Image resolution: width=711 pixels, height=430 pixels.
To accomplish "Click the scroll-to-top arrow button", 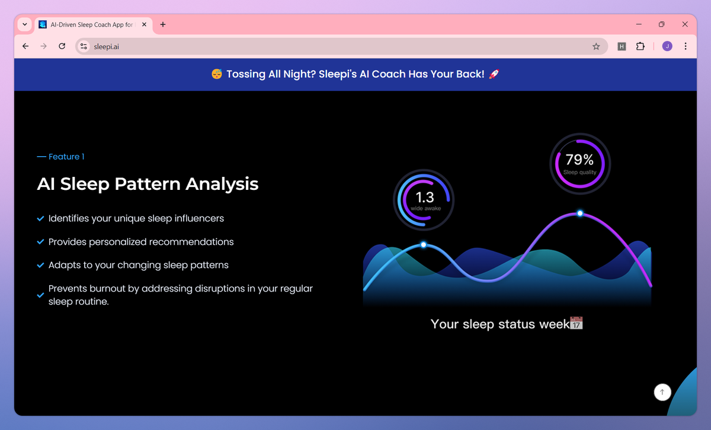I will click(662, 392).
